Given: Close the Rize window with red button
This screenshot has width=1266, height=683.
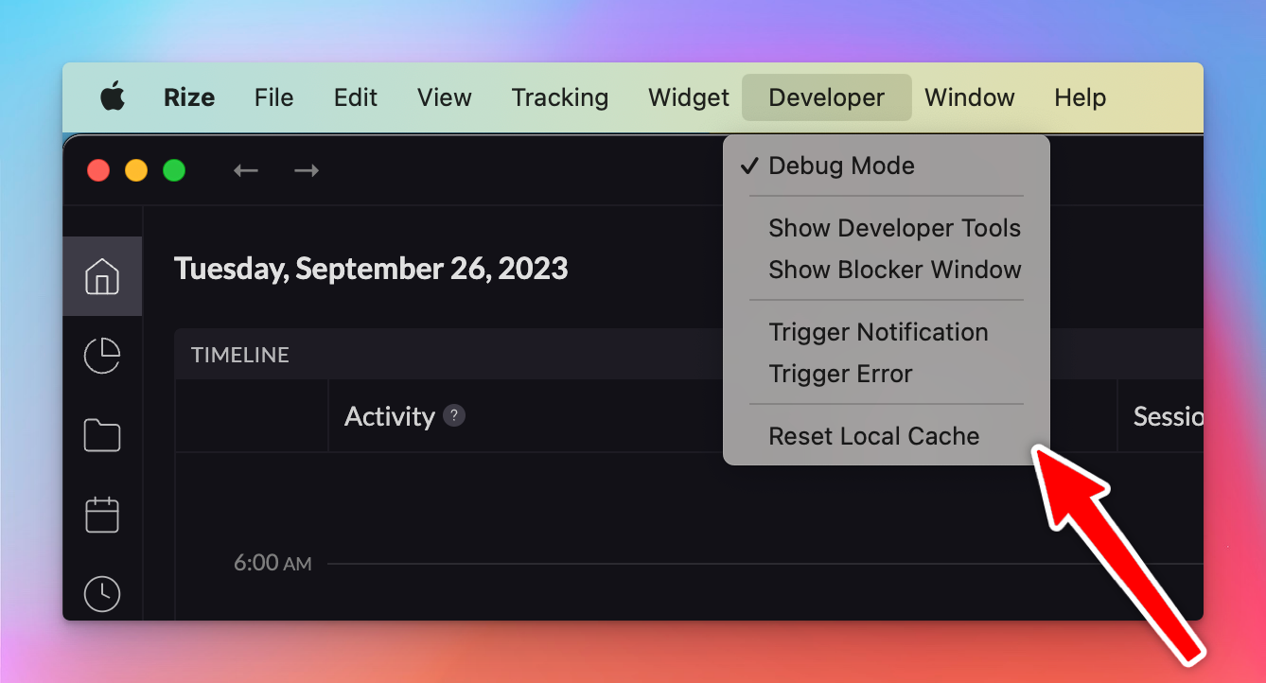Looking at the screenshot, I should 98,170.
